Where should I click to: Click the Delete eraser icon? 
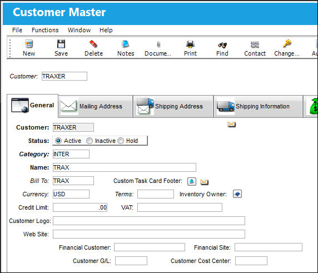point(93,44)
